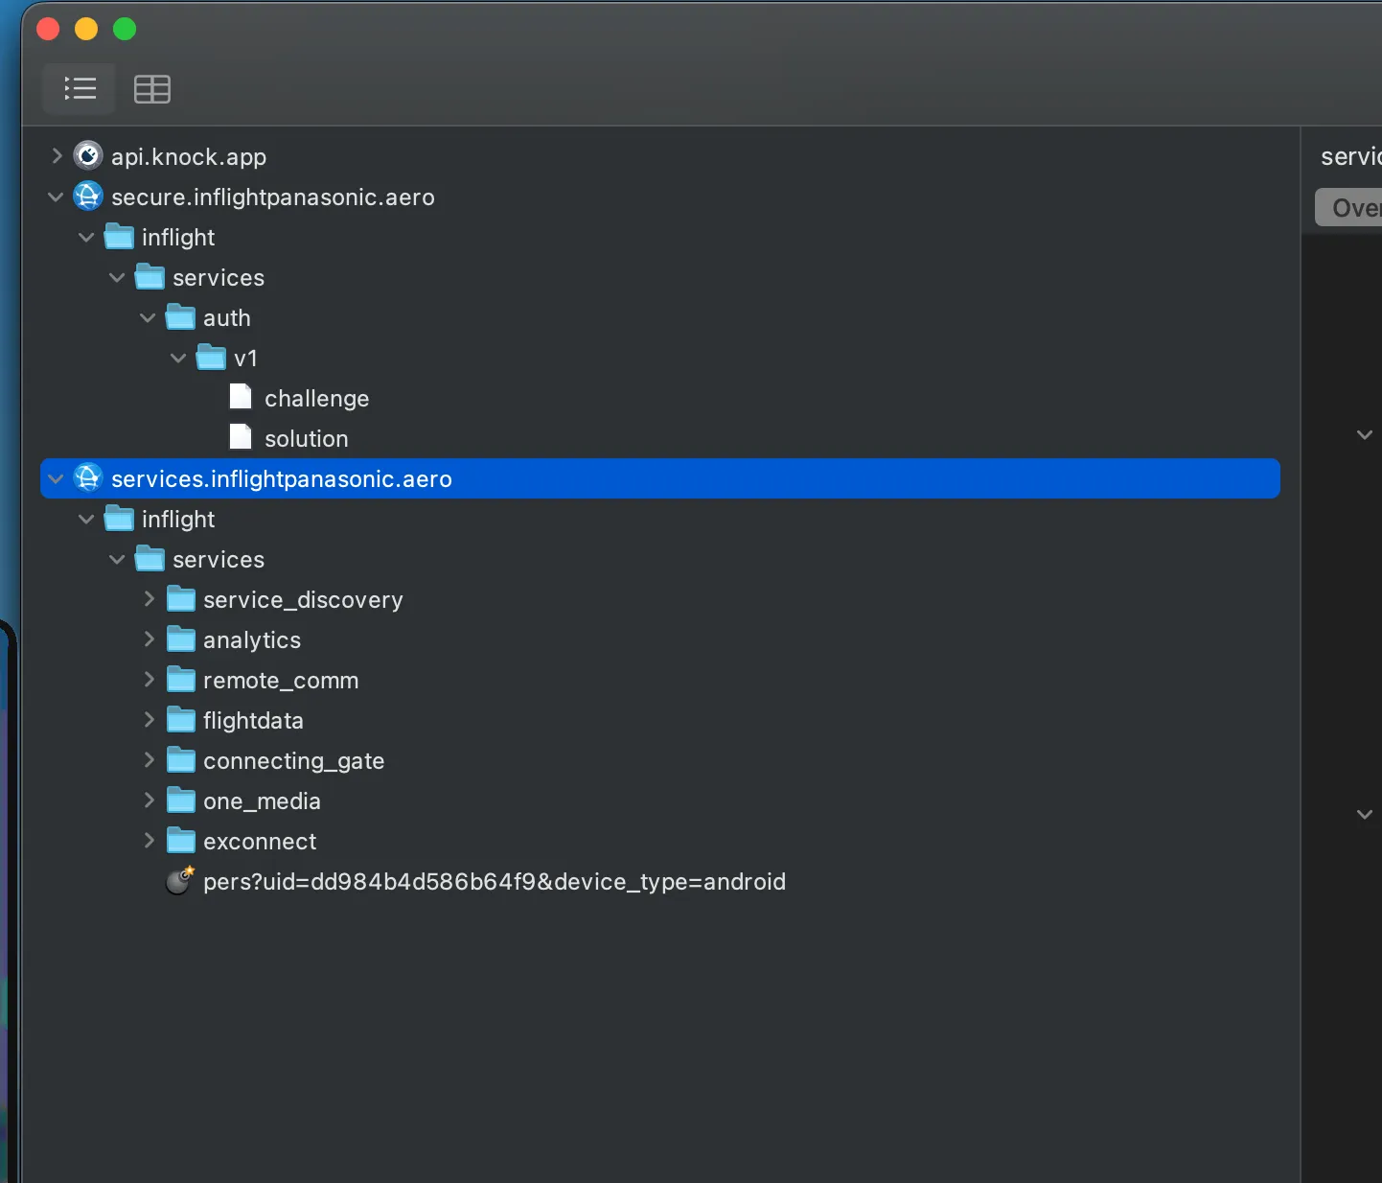Click the flightdata folder icon
The width and height of the screenshot is (1382, 1183).
(181, 720)
